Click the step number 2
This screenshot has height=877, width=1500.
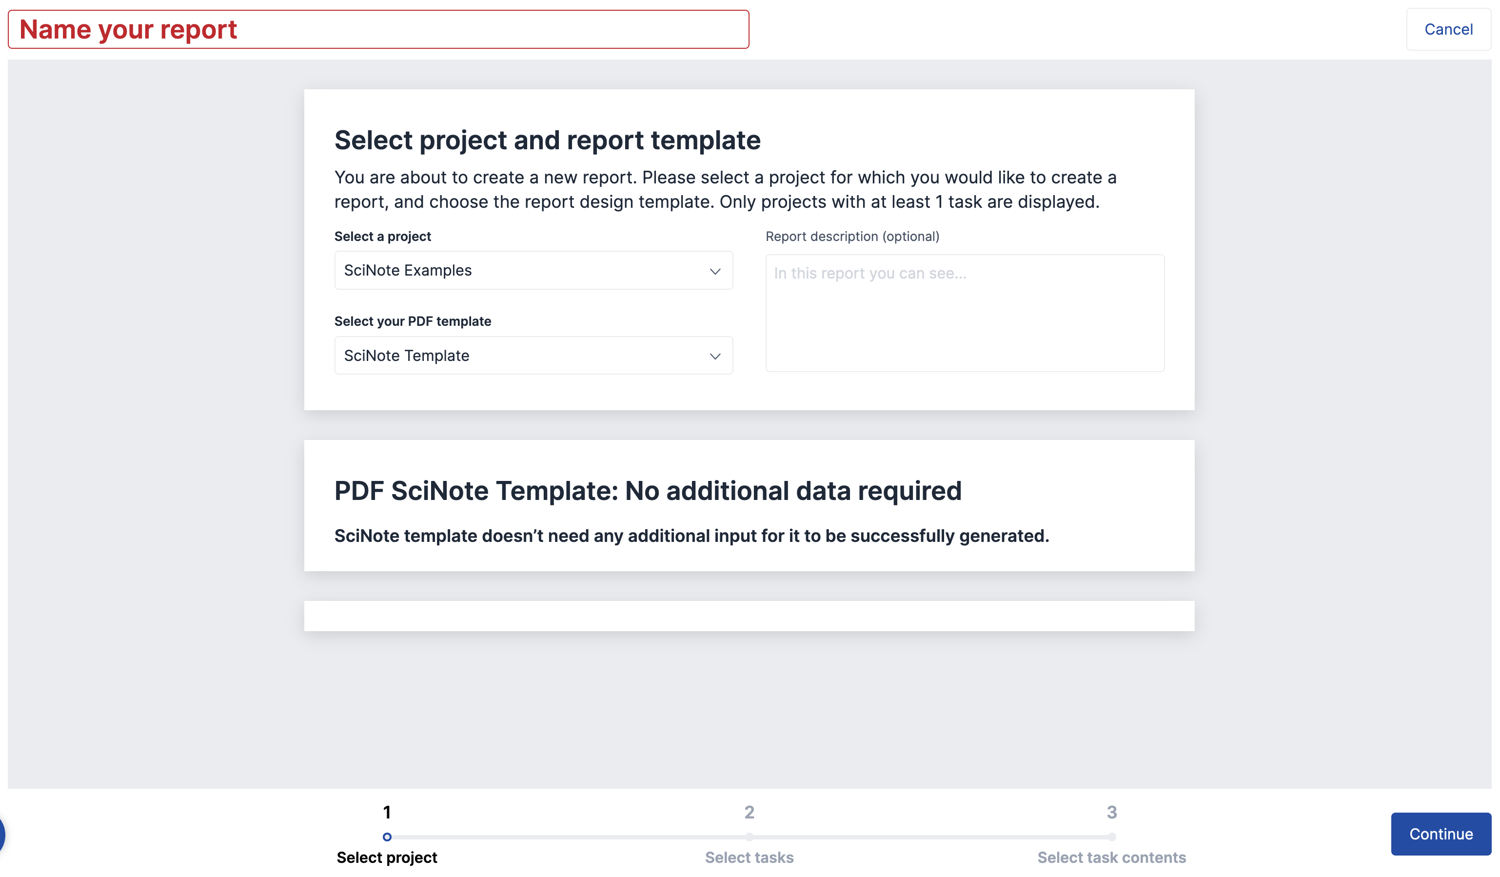click(x=749, y=812)
